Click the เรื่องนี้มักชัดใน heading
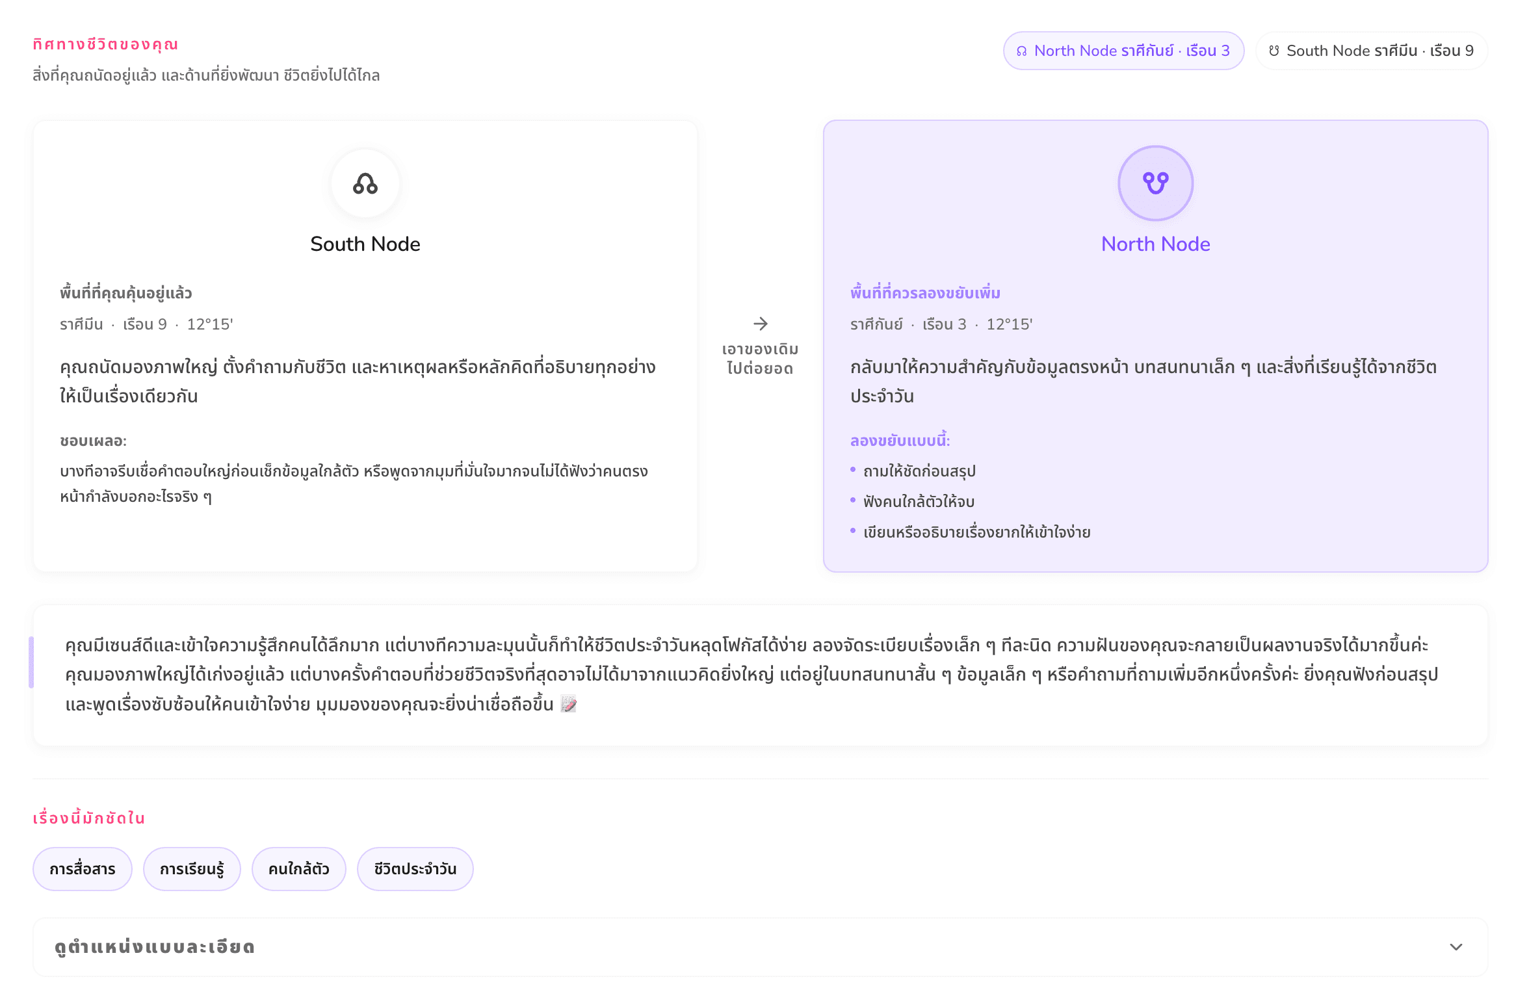The width and height of the screenshot is (1516, 1001). (x=89, y=818)
